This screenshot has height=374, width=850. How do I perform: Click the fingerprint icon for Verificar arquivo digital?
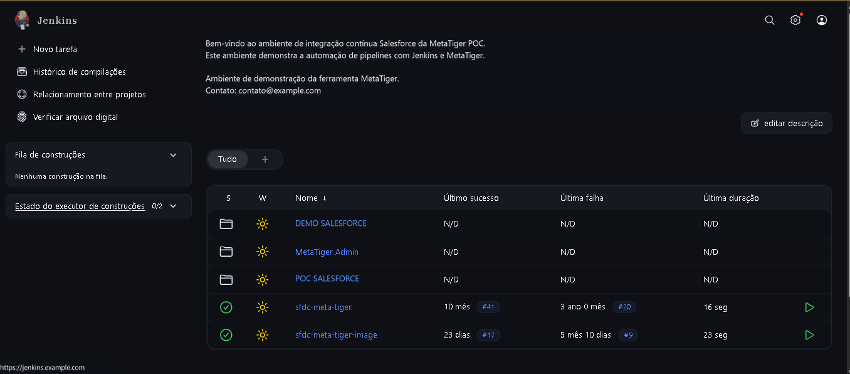coord(22,117)
